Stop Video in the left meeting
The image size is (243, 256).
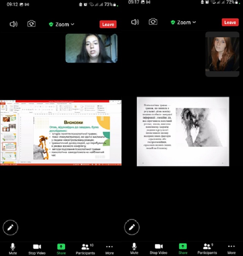(37, 249)
